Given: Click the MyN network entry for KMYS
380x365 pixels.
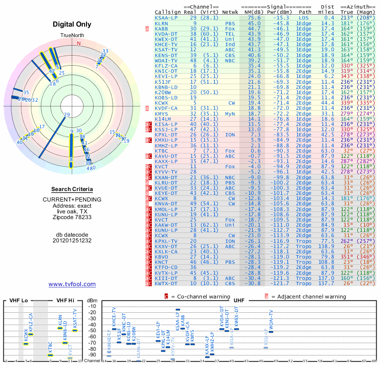Looking at the screenshot, I should click(230, 114).
